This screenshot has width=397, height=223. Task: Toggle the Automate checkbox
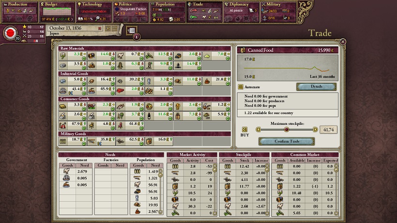[241, 87]
